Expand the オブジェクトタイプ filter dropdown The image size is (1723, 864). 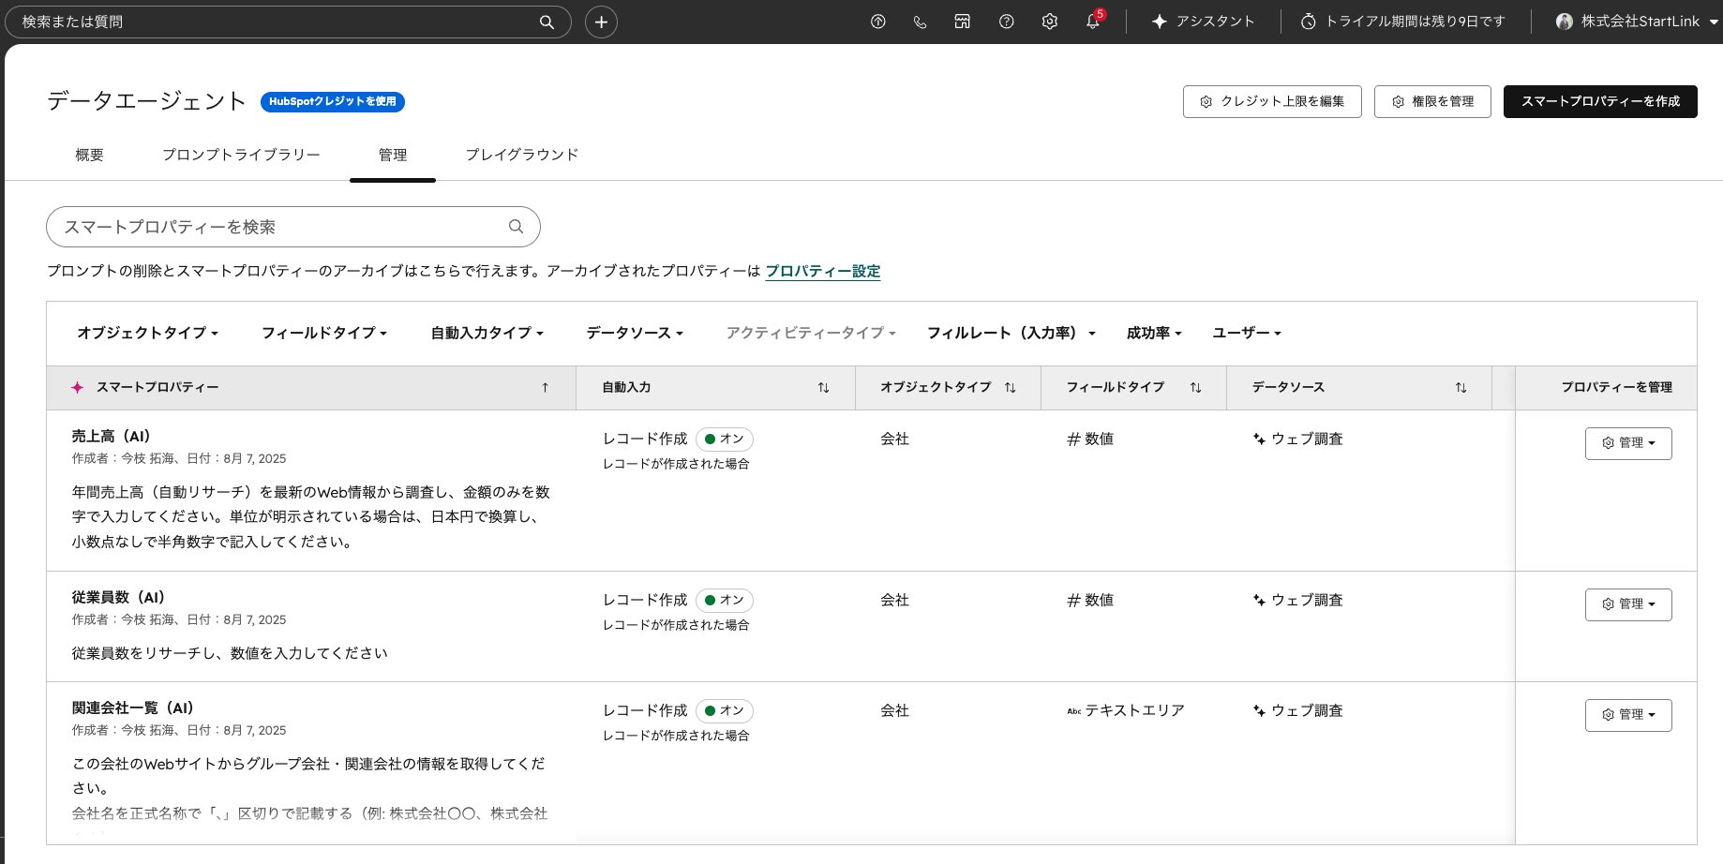click(x=147, y=333)
